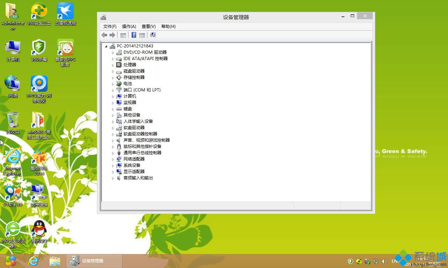Open the volume icon in the system tray
This screenshot has width=448, height=268.
click(x=384, y=261)
